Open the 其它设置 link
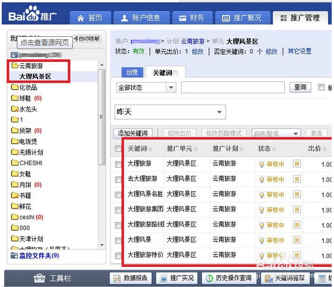The width and height of the screenshot is (334, 287). tap(299, 51)
